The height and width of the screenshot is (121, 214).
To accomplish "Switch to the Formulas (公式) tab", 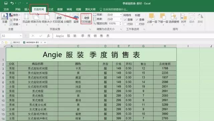I will pyautogui.click(x=51, y=9).
